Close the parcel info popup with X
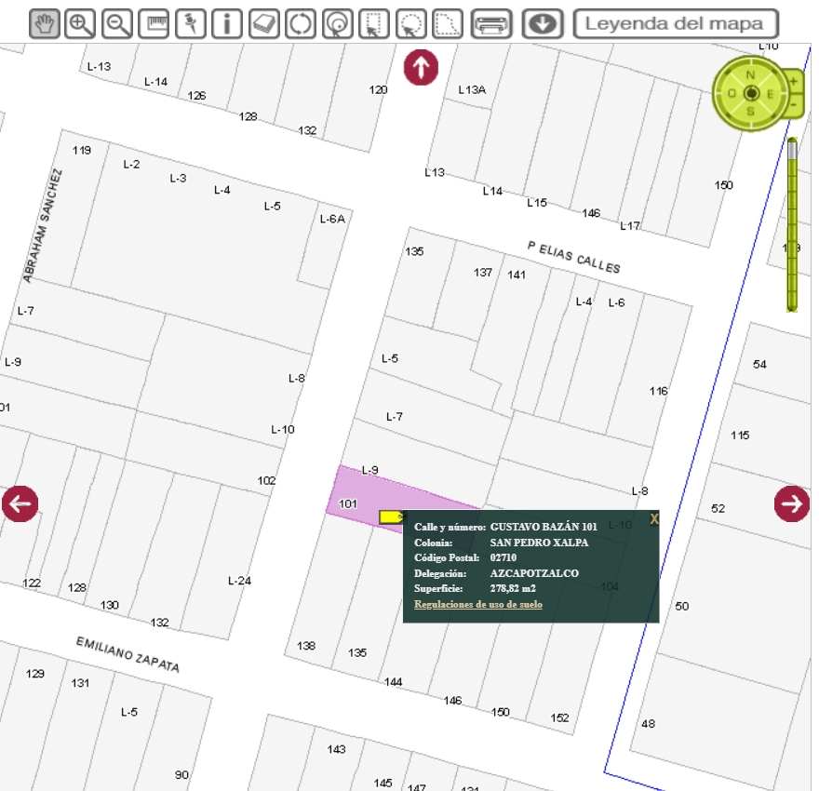Image resolution: width=819 pixels, height=791 pixels. (x=654, y=519)
